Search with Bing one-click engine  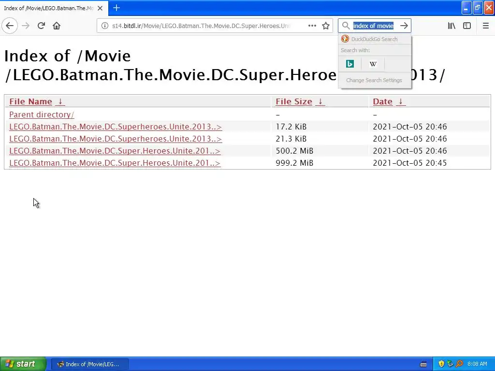[x=350, y=64]
